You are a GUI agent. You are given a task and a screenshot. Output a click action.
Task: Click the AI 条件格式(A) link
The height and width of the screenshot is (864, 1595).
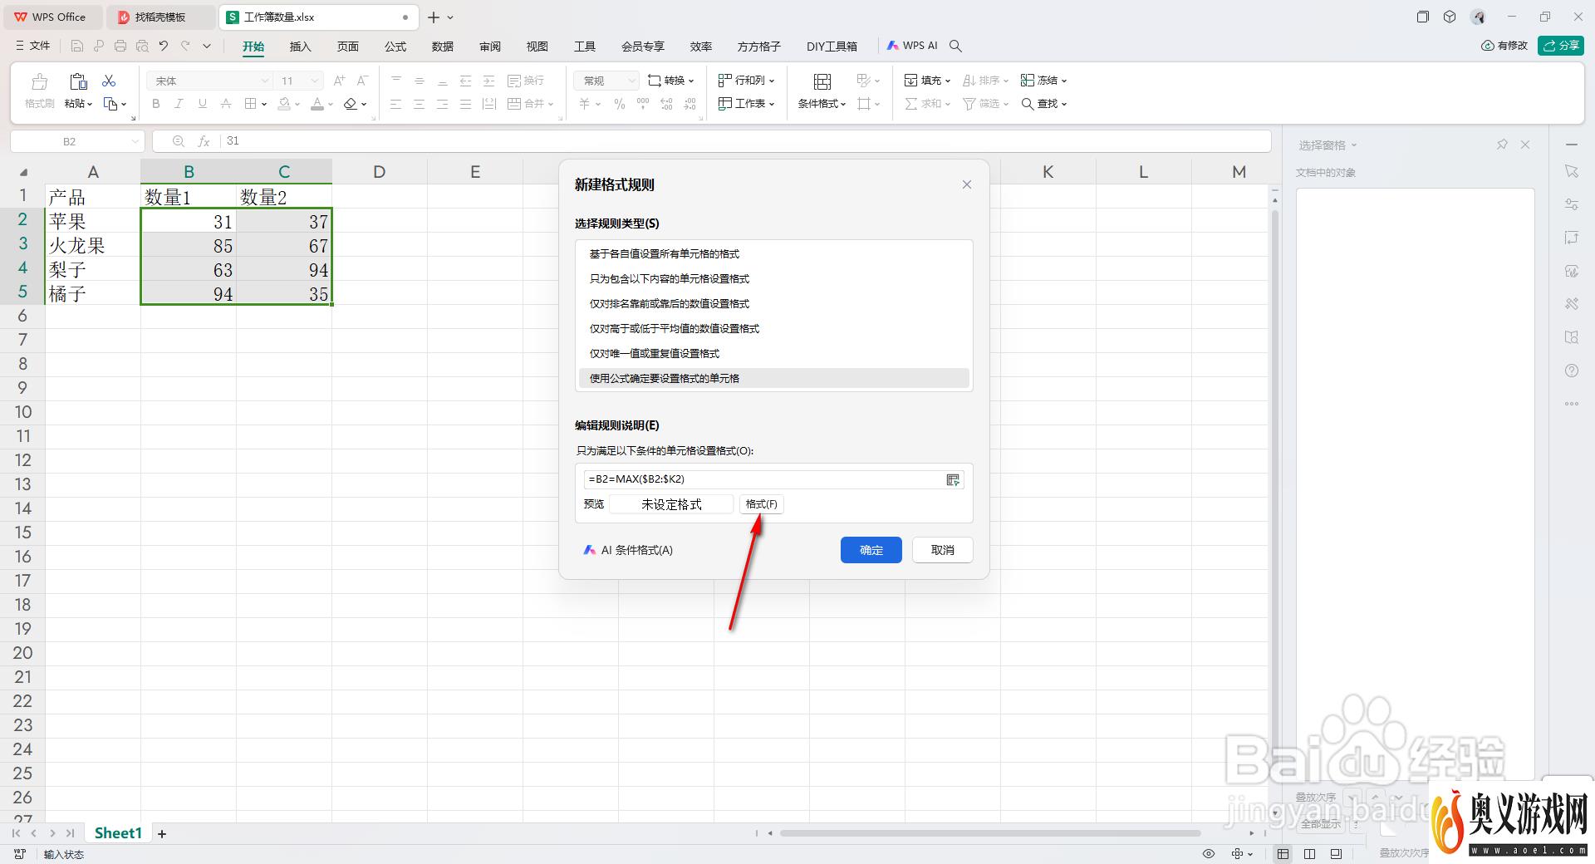tap(628, 550)
